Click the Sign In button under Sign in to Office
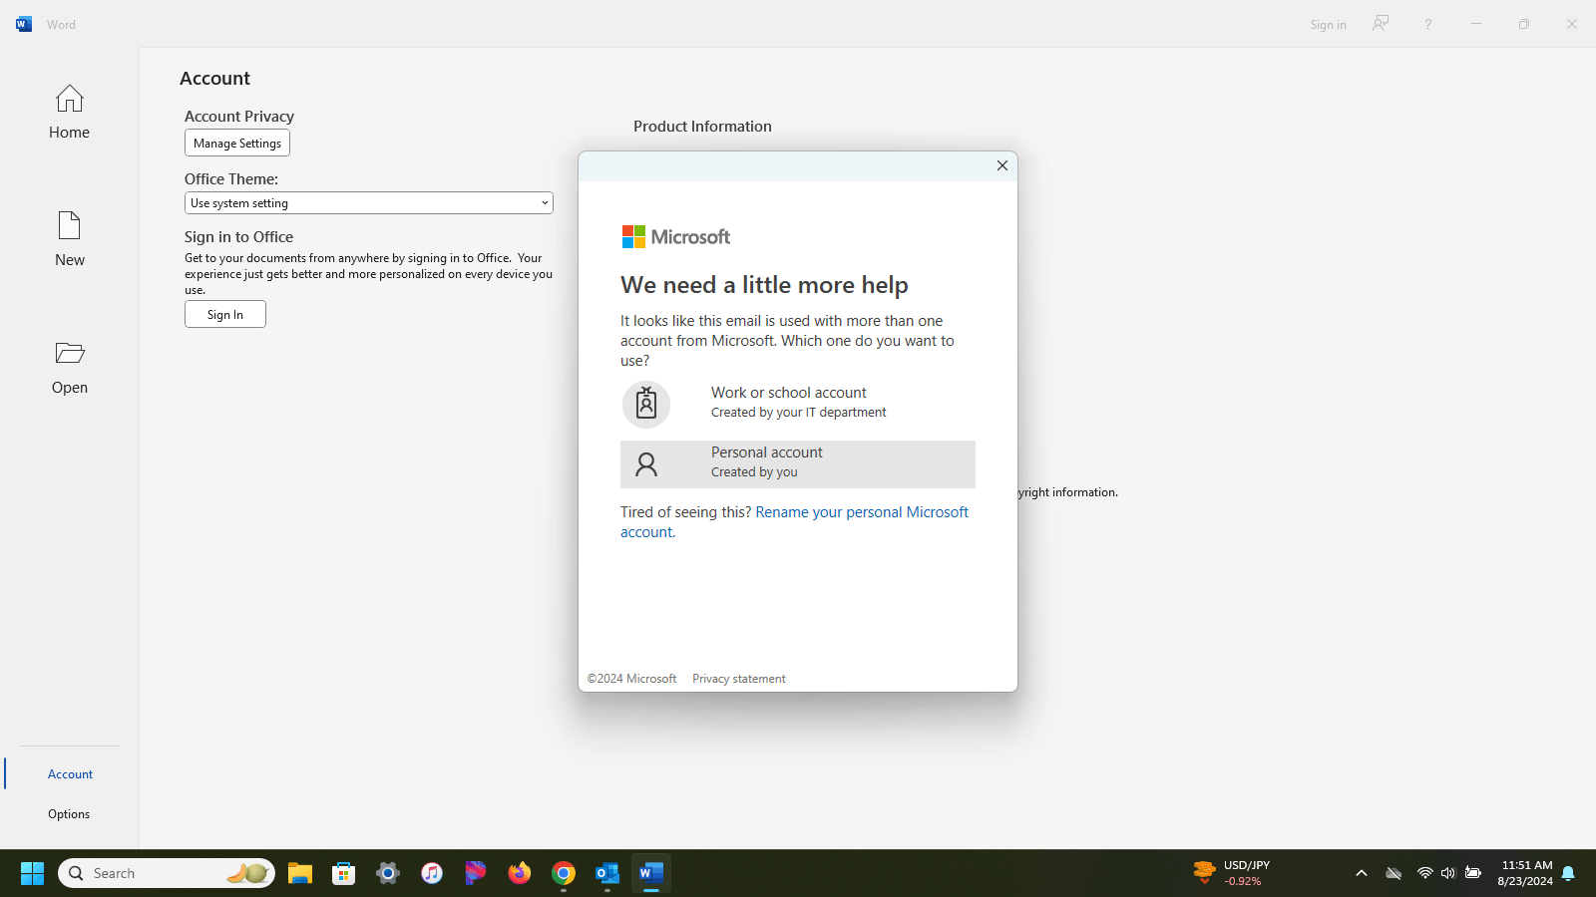Viewport: 1596px width, 897px height. (x=225, y=315)
